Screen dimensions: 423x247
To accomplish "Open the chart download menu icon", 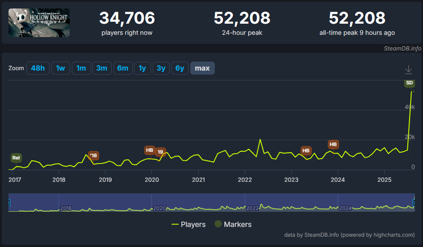I will [x=408, y=70].
